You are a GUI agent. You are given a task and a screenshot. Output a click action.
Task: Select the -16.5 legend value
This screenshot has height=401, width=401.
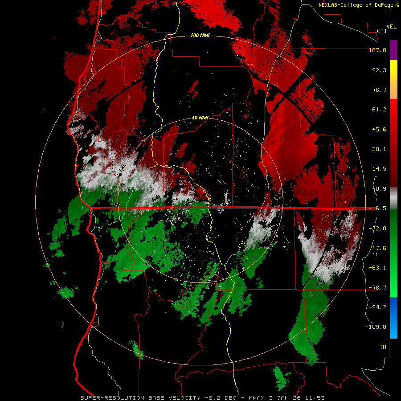click(x=377, y=209)
